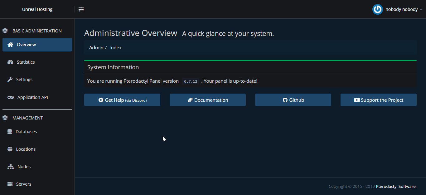
Task: Click the Admin breadcrumb link
Action: [x=96, y=47]
